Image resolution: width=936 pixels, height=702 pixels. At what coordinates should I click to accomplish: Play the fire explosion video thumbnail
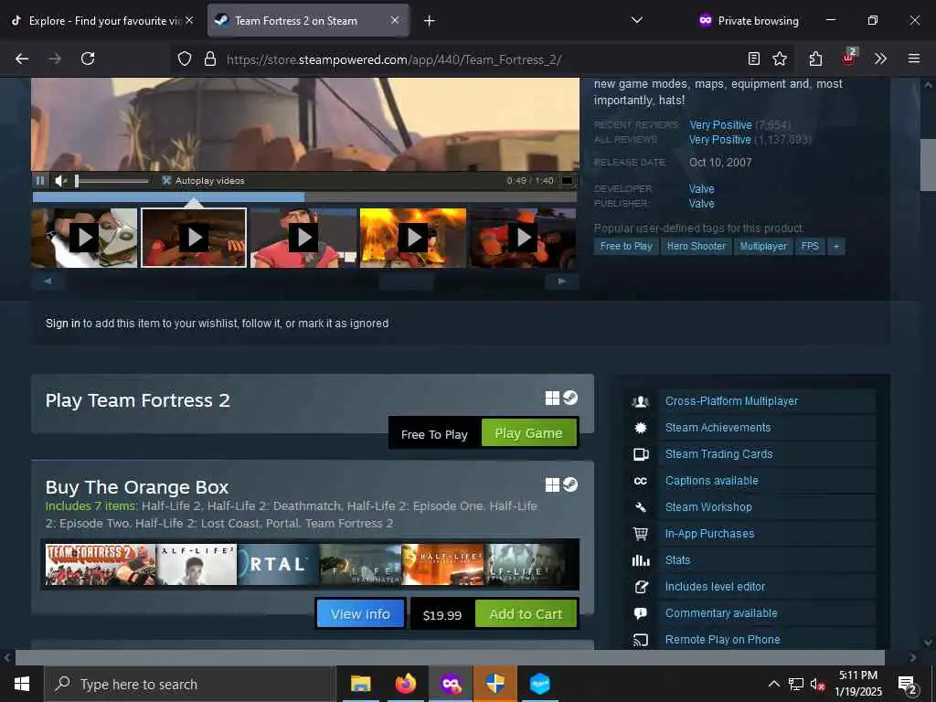click(x=413, y=238)
